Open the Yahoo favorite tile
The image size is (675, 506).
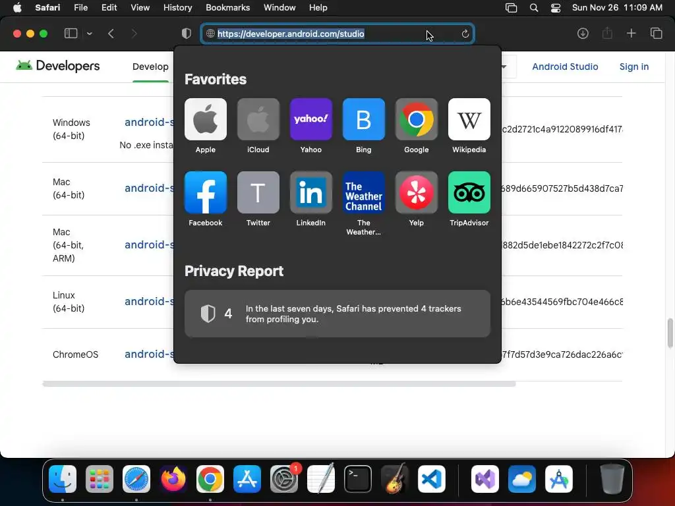coord(311,119)
